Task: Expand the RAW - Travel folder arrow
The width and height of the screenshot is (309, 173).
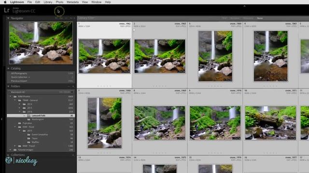Action: point(15,146)
